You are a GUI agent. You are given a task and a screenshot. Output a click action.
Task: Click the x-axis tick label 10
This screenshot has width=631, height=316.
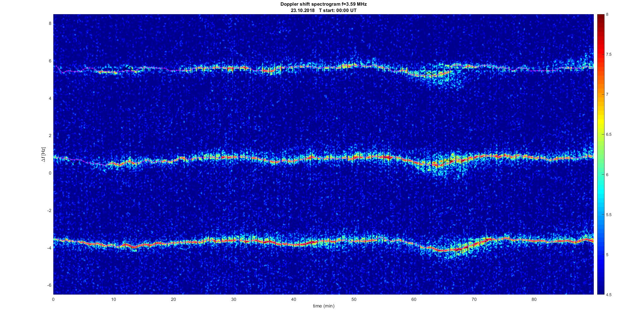pos(113,300)
